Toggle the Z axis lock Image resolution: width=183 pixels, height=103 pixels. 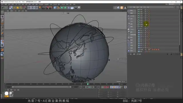(x=36, y=8)
